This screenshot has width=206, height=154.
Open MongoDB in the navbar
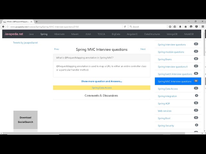pos(172,34)
